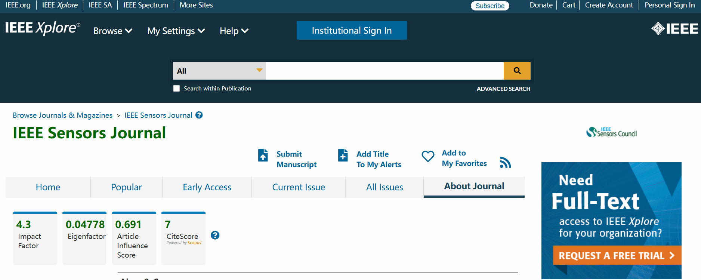This screenshot has width=701, height=280.
Task: Click the heart icon for My Favorites
Action: 428,156
